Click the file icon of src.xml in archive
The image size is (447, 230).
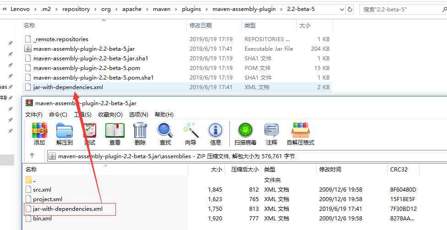point(28,190)
